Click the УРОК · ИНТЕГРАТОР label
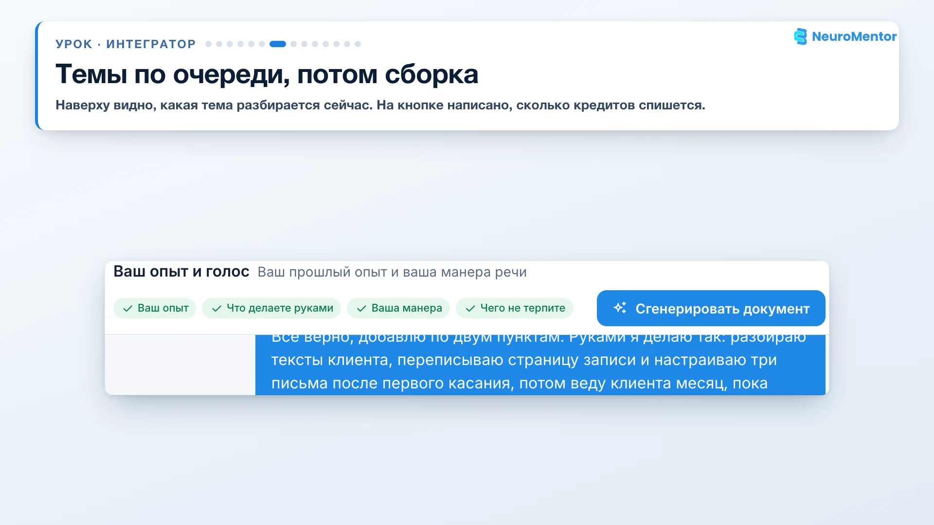 (126, 44)
